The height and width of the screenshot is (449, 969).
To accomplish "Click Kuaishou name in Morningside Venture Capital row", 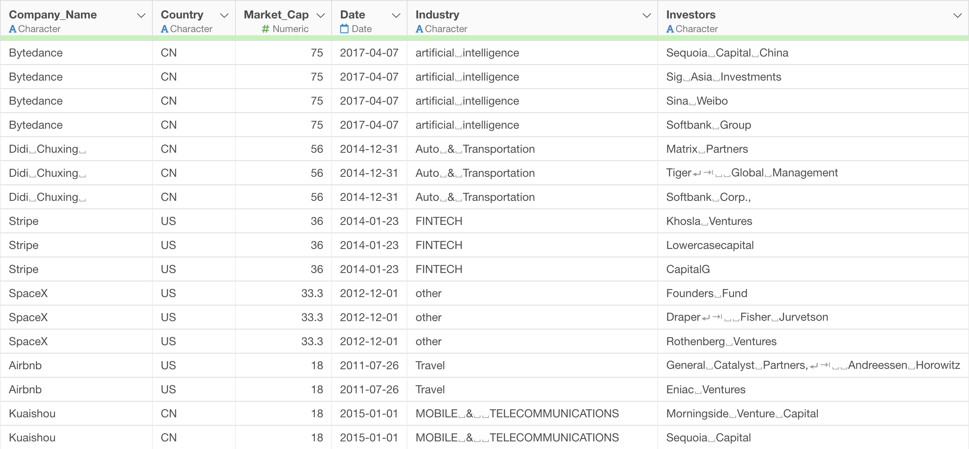I will point(32,414).
